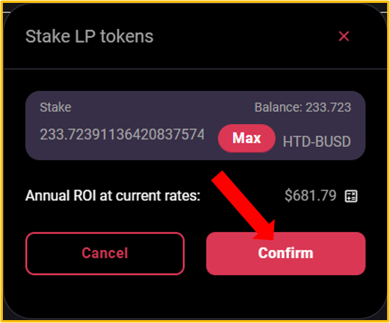Cancel the staking dialog

coord(105,253)
